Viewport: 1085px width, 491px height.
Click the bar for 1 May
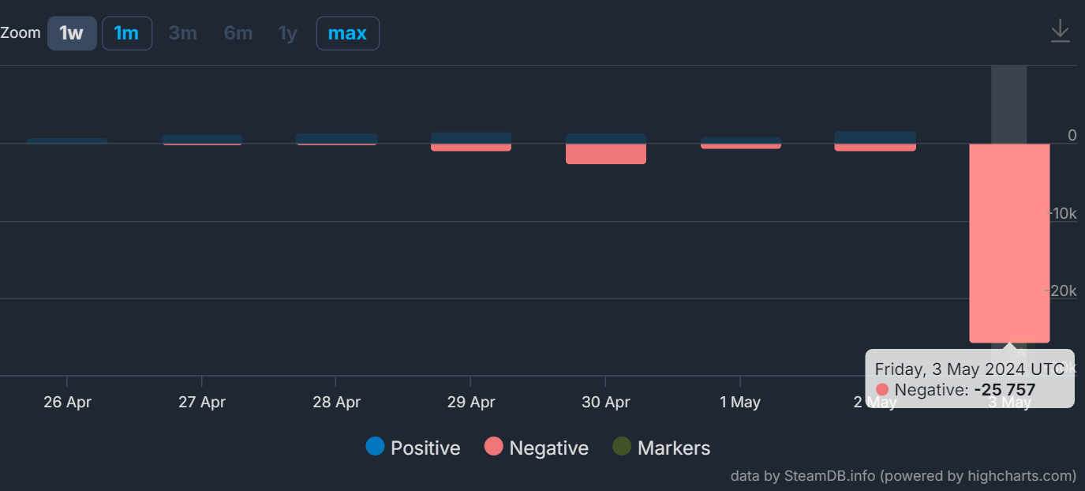pyautogui.click(x=740, y=141)
